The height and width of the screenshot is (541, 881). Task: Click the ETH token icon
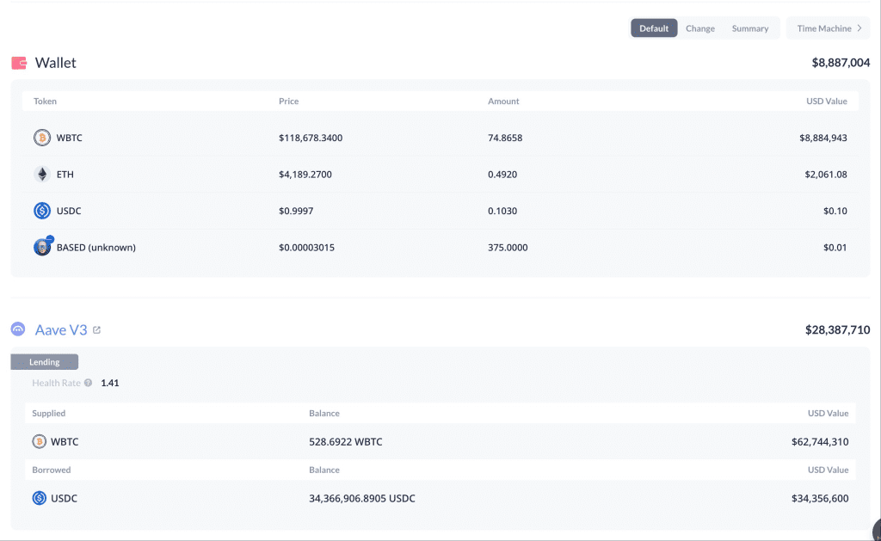click(41, 175)
